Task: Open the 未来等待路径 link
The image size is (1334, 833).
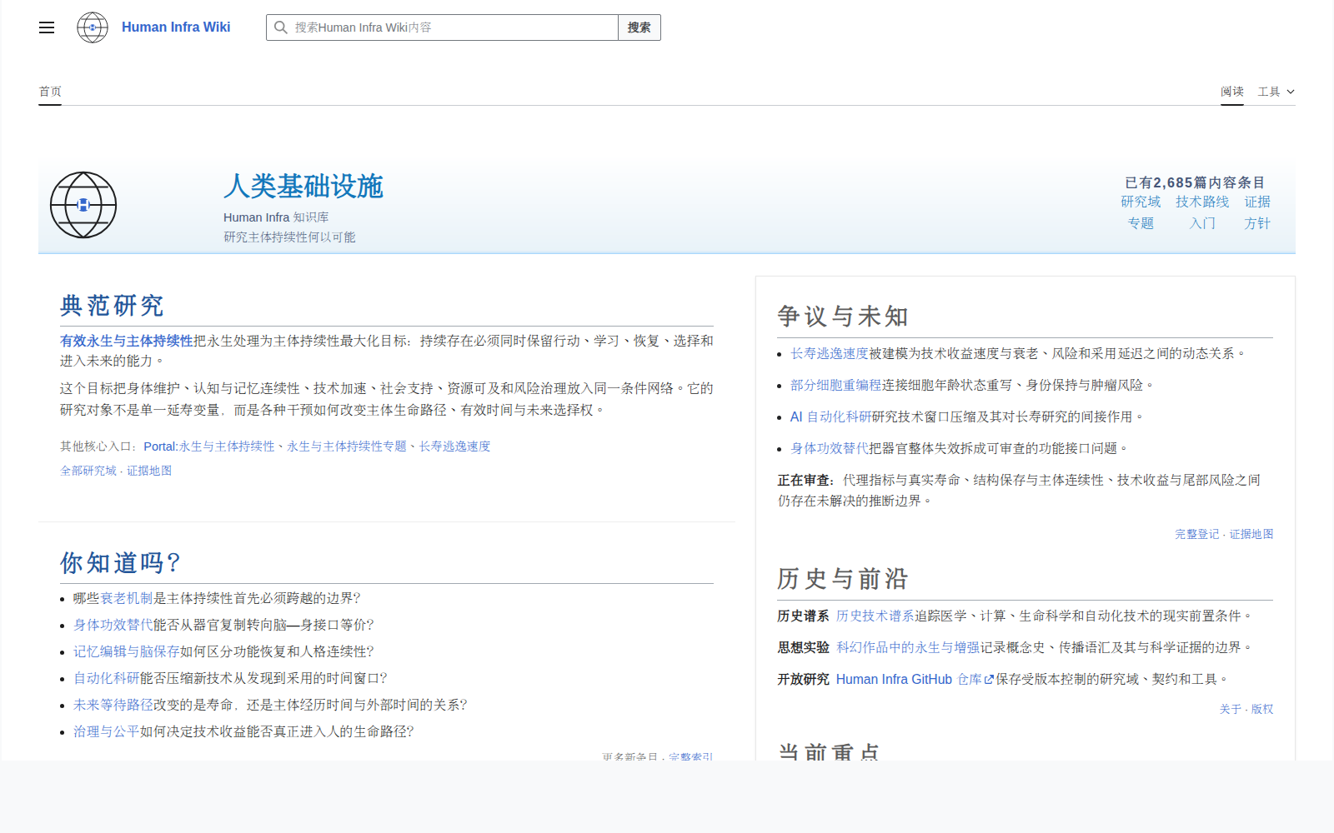Action: (113, 705)
